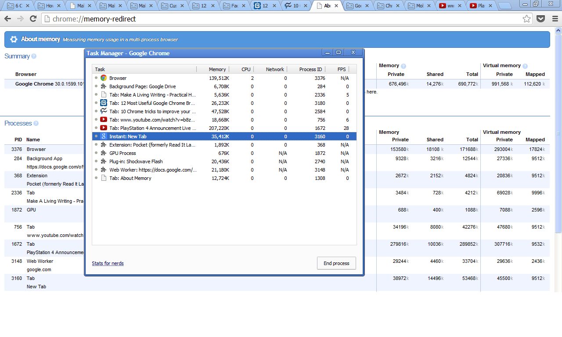Click puzzle icon for Web Worker task
This screenshot has height=337, width=562.
[104, 170]
